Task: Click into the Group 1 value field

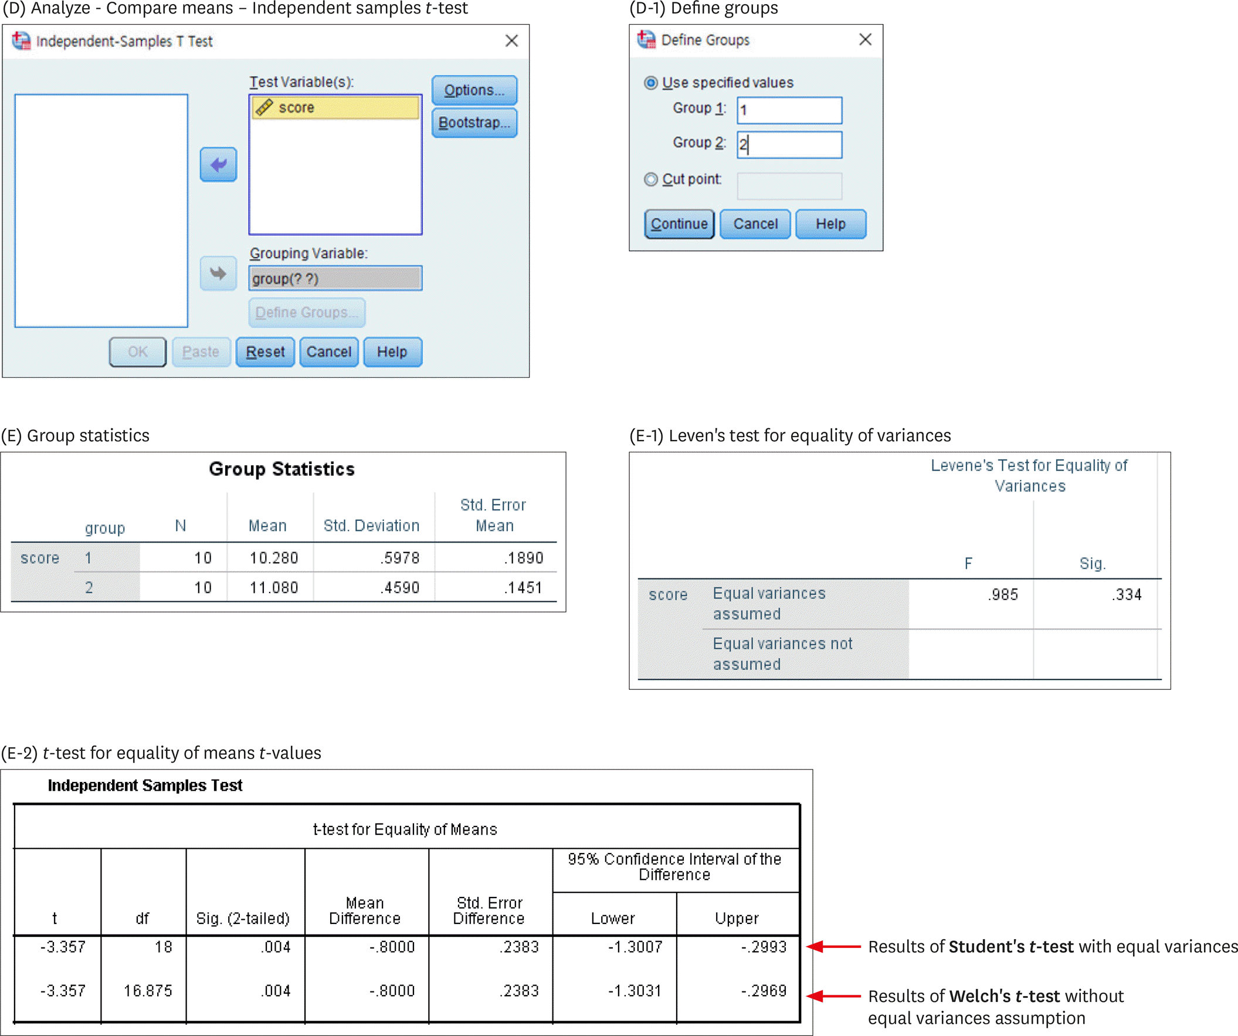Action: point(789,110)
